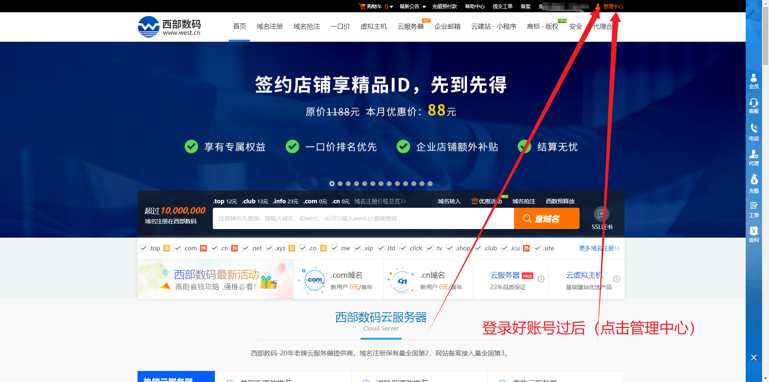Expand the 购物车 dropdown arrow

tap(391, 7)
